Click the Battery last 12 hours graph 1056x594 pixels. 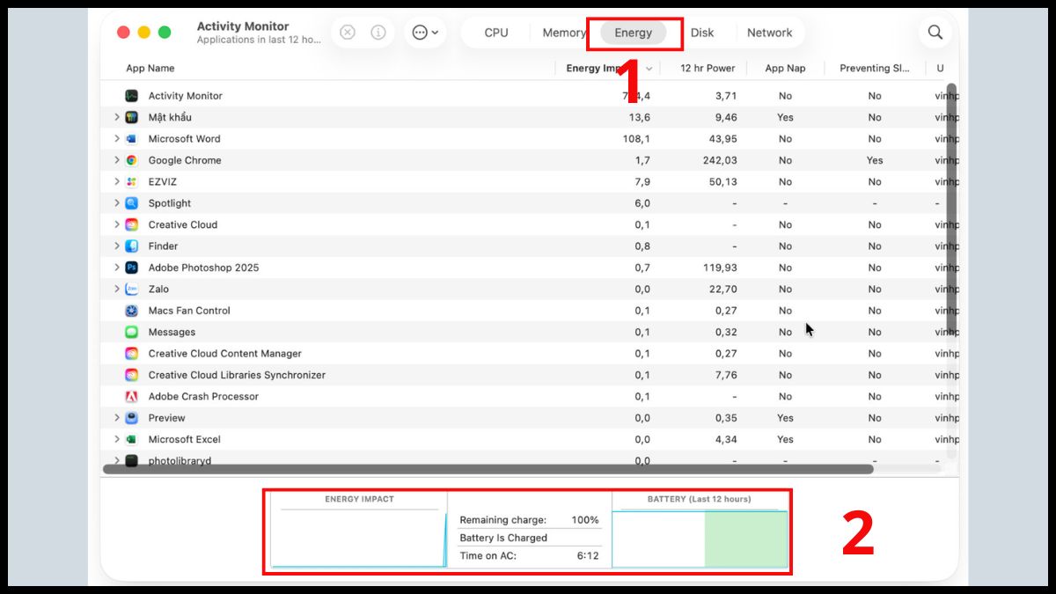coord(700,539)
